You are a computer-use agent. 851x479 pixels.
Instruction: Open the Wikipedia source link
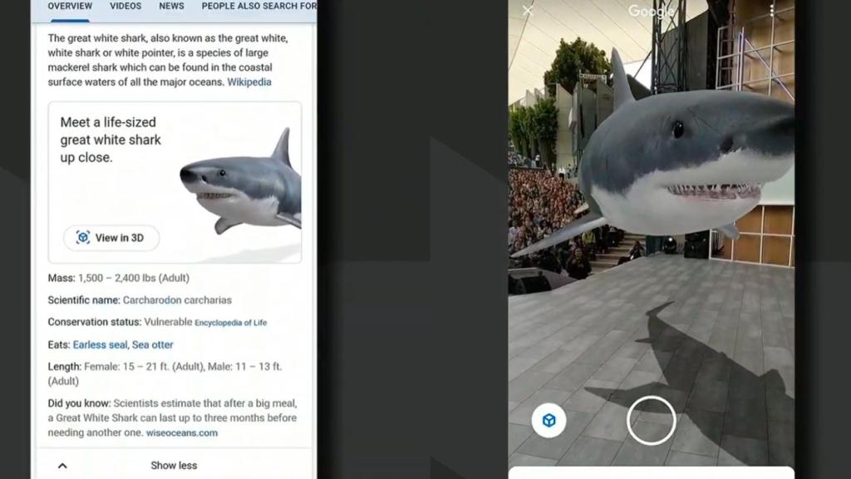[x=249, y=82]
